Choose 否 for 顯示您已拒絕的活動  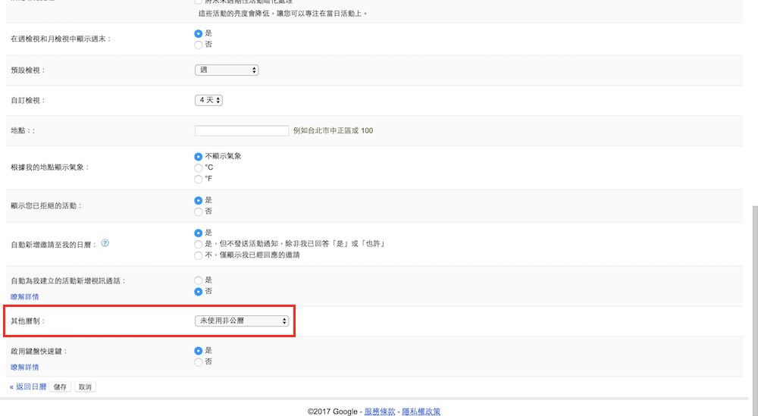199,211
